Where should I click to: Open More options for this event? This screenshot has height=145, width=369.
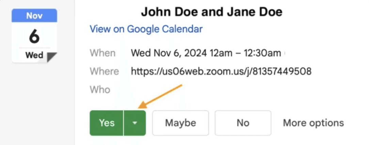(313, 123)
